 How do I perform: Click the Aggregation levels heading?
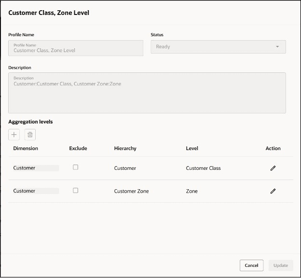(30, 122)
